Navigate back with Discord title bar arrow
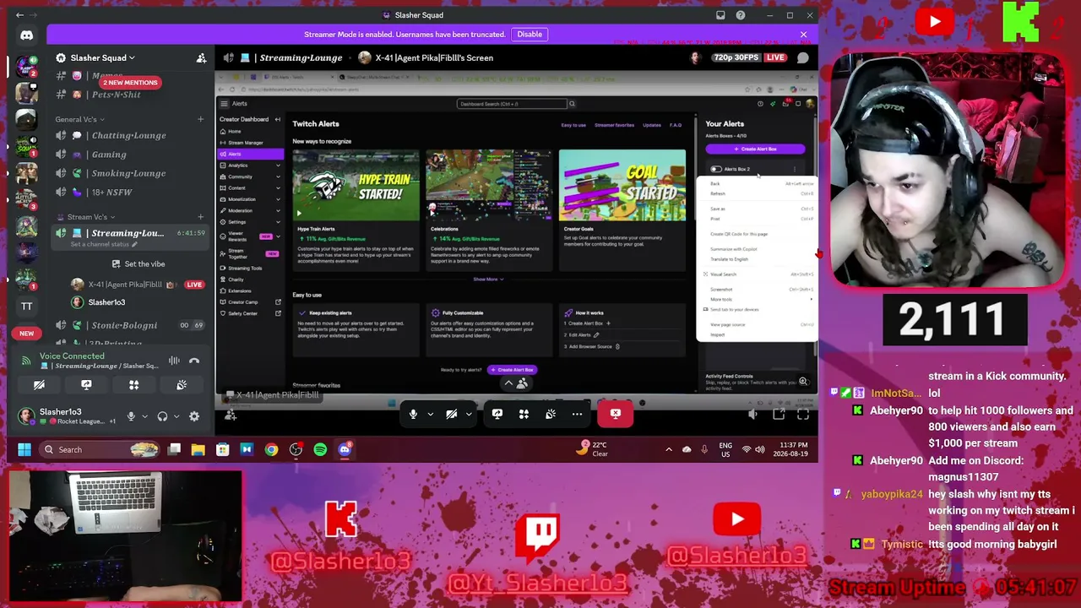 [19, 15]
